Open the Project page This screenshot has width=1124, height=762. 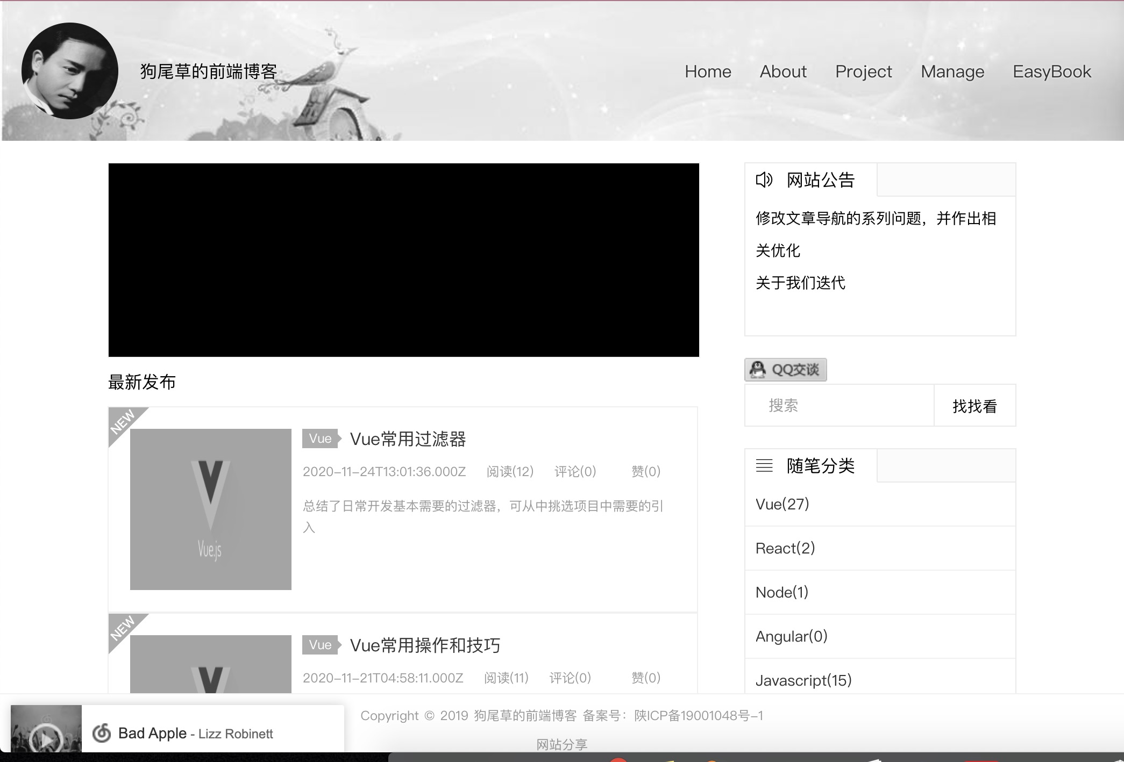point(863,71)
